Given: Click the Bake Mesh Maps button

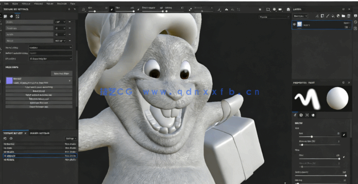Looking at the screenshot, I should [62, 73].
